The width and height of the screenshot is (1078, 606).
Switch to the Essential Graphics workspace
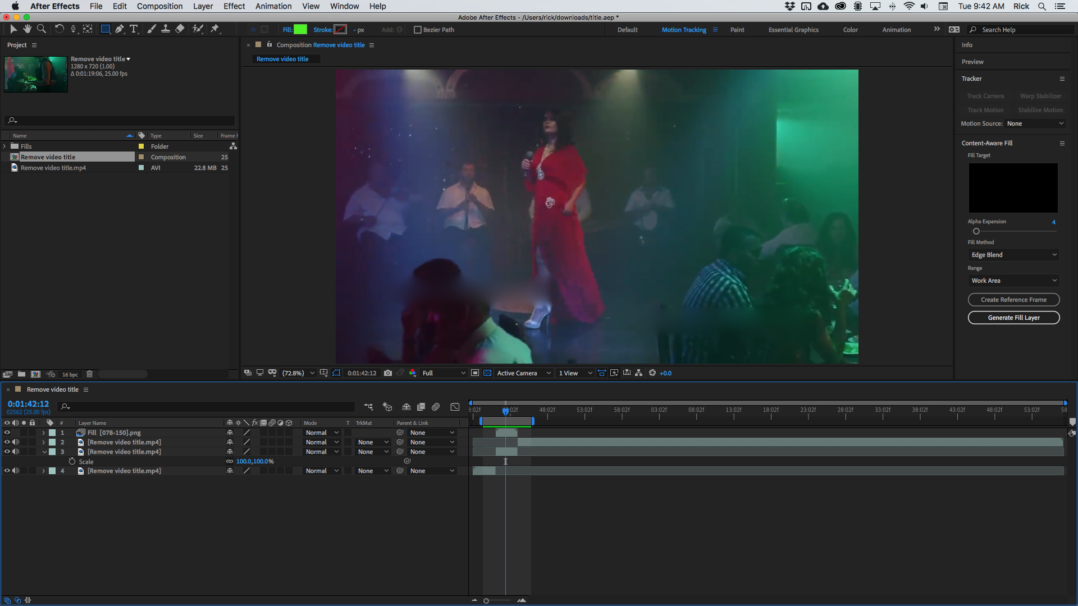point(793,29)
